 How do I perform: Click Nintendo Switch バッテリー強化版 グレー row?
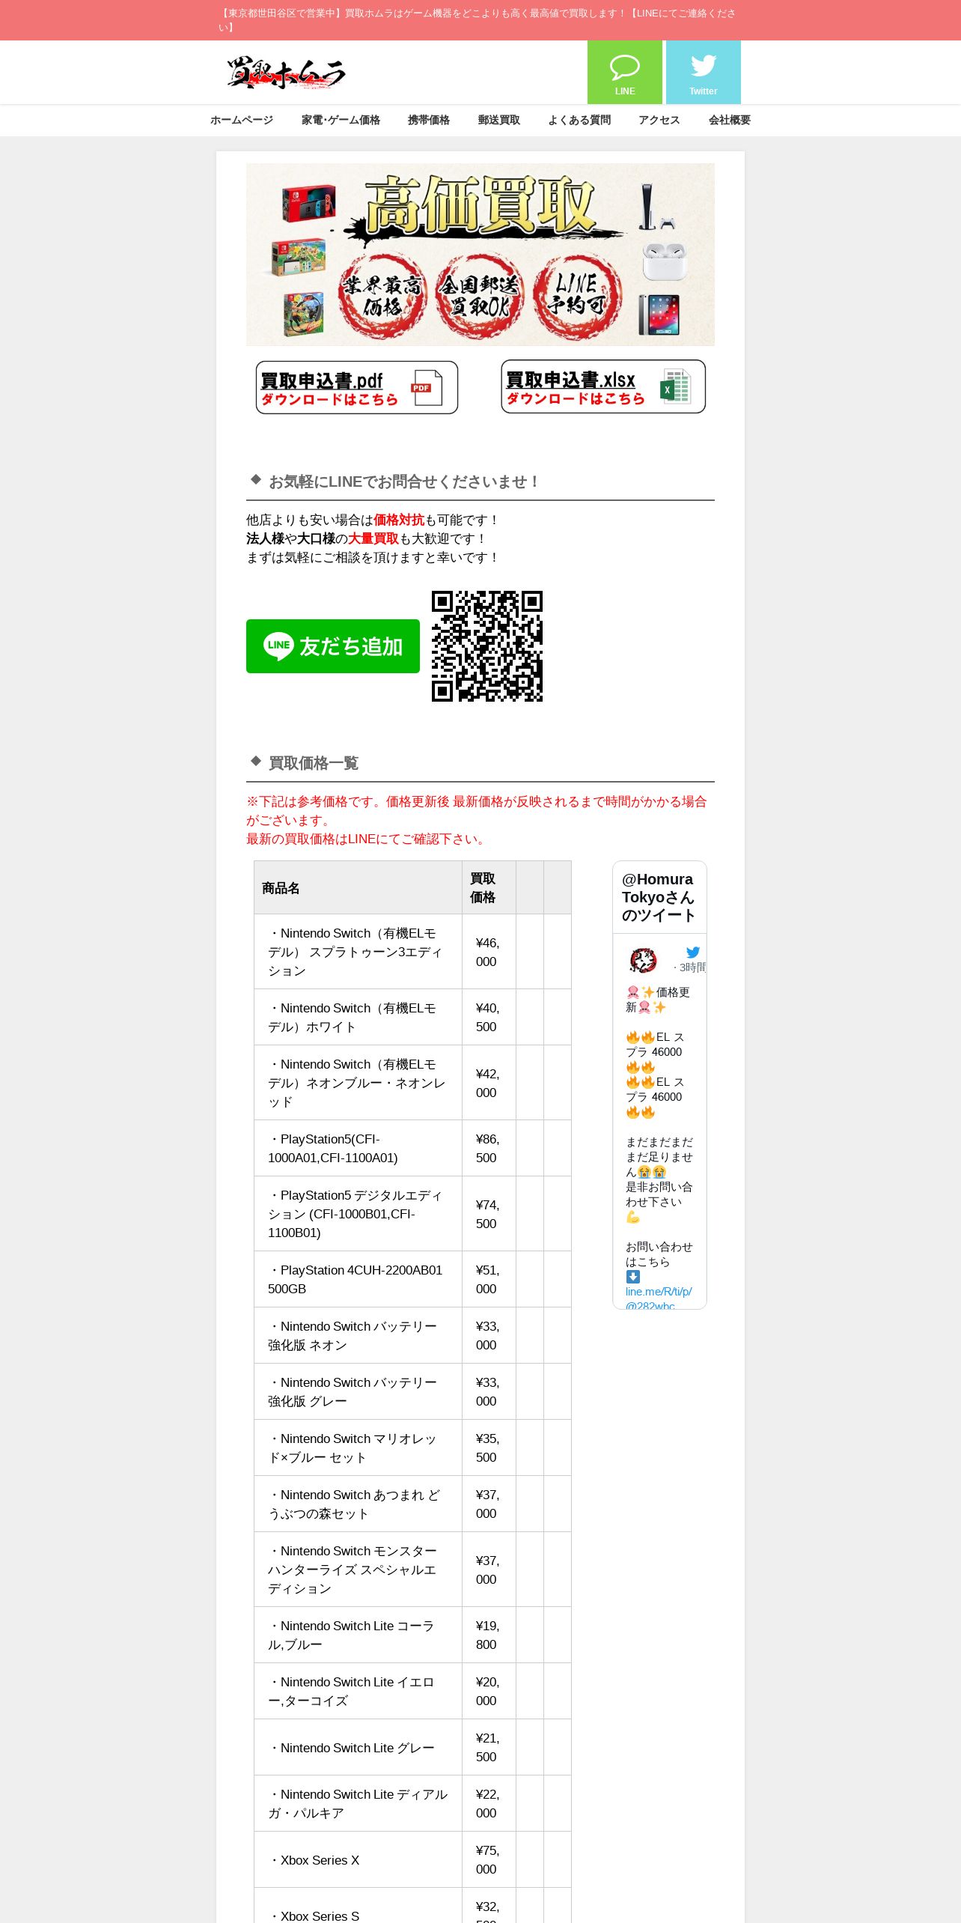(412, 1391)
